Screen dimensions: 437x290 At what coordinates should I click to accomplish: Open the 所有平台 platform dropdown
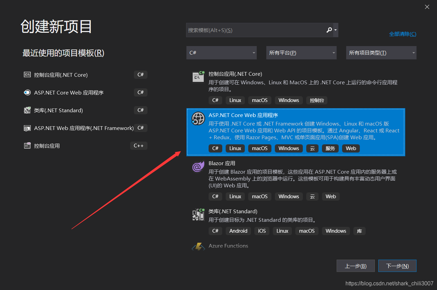(301, 53)
